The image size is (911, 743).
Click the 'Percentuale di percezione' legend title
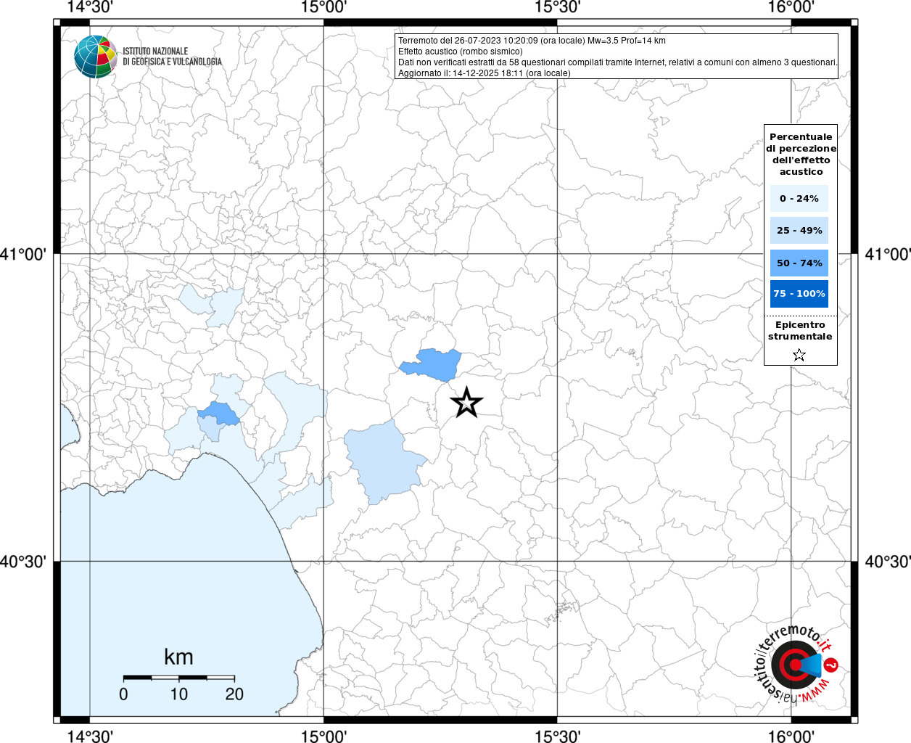coord(801,154)
